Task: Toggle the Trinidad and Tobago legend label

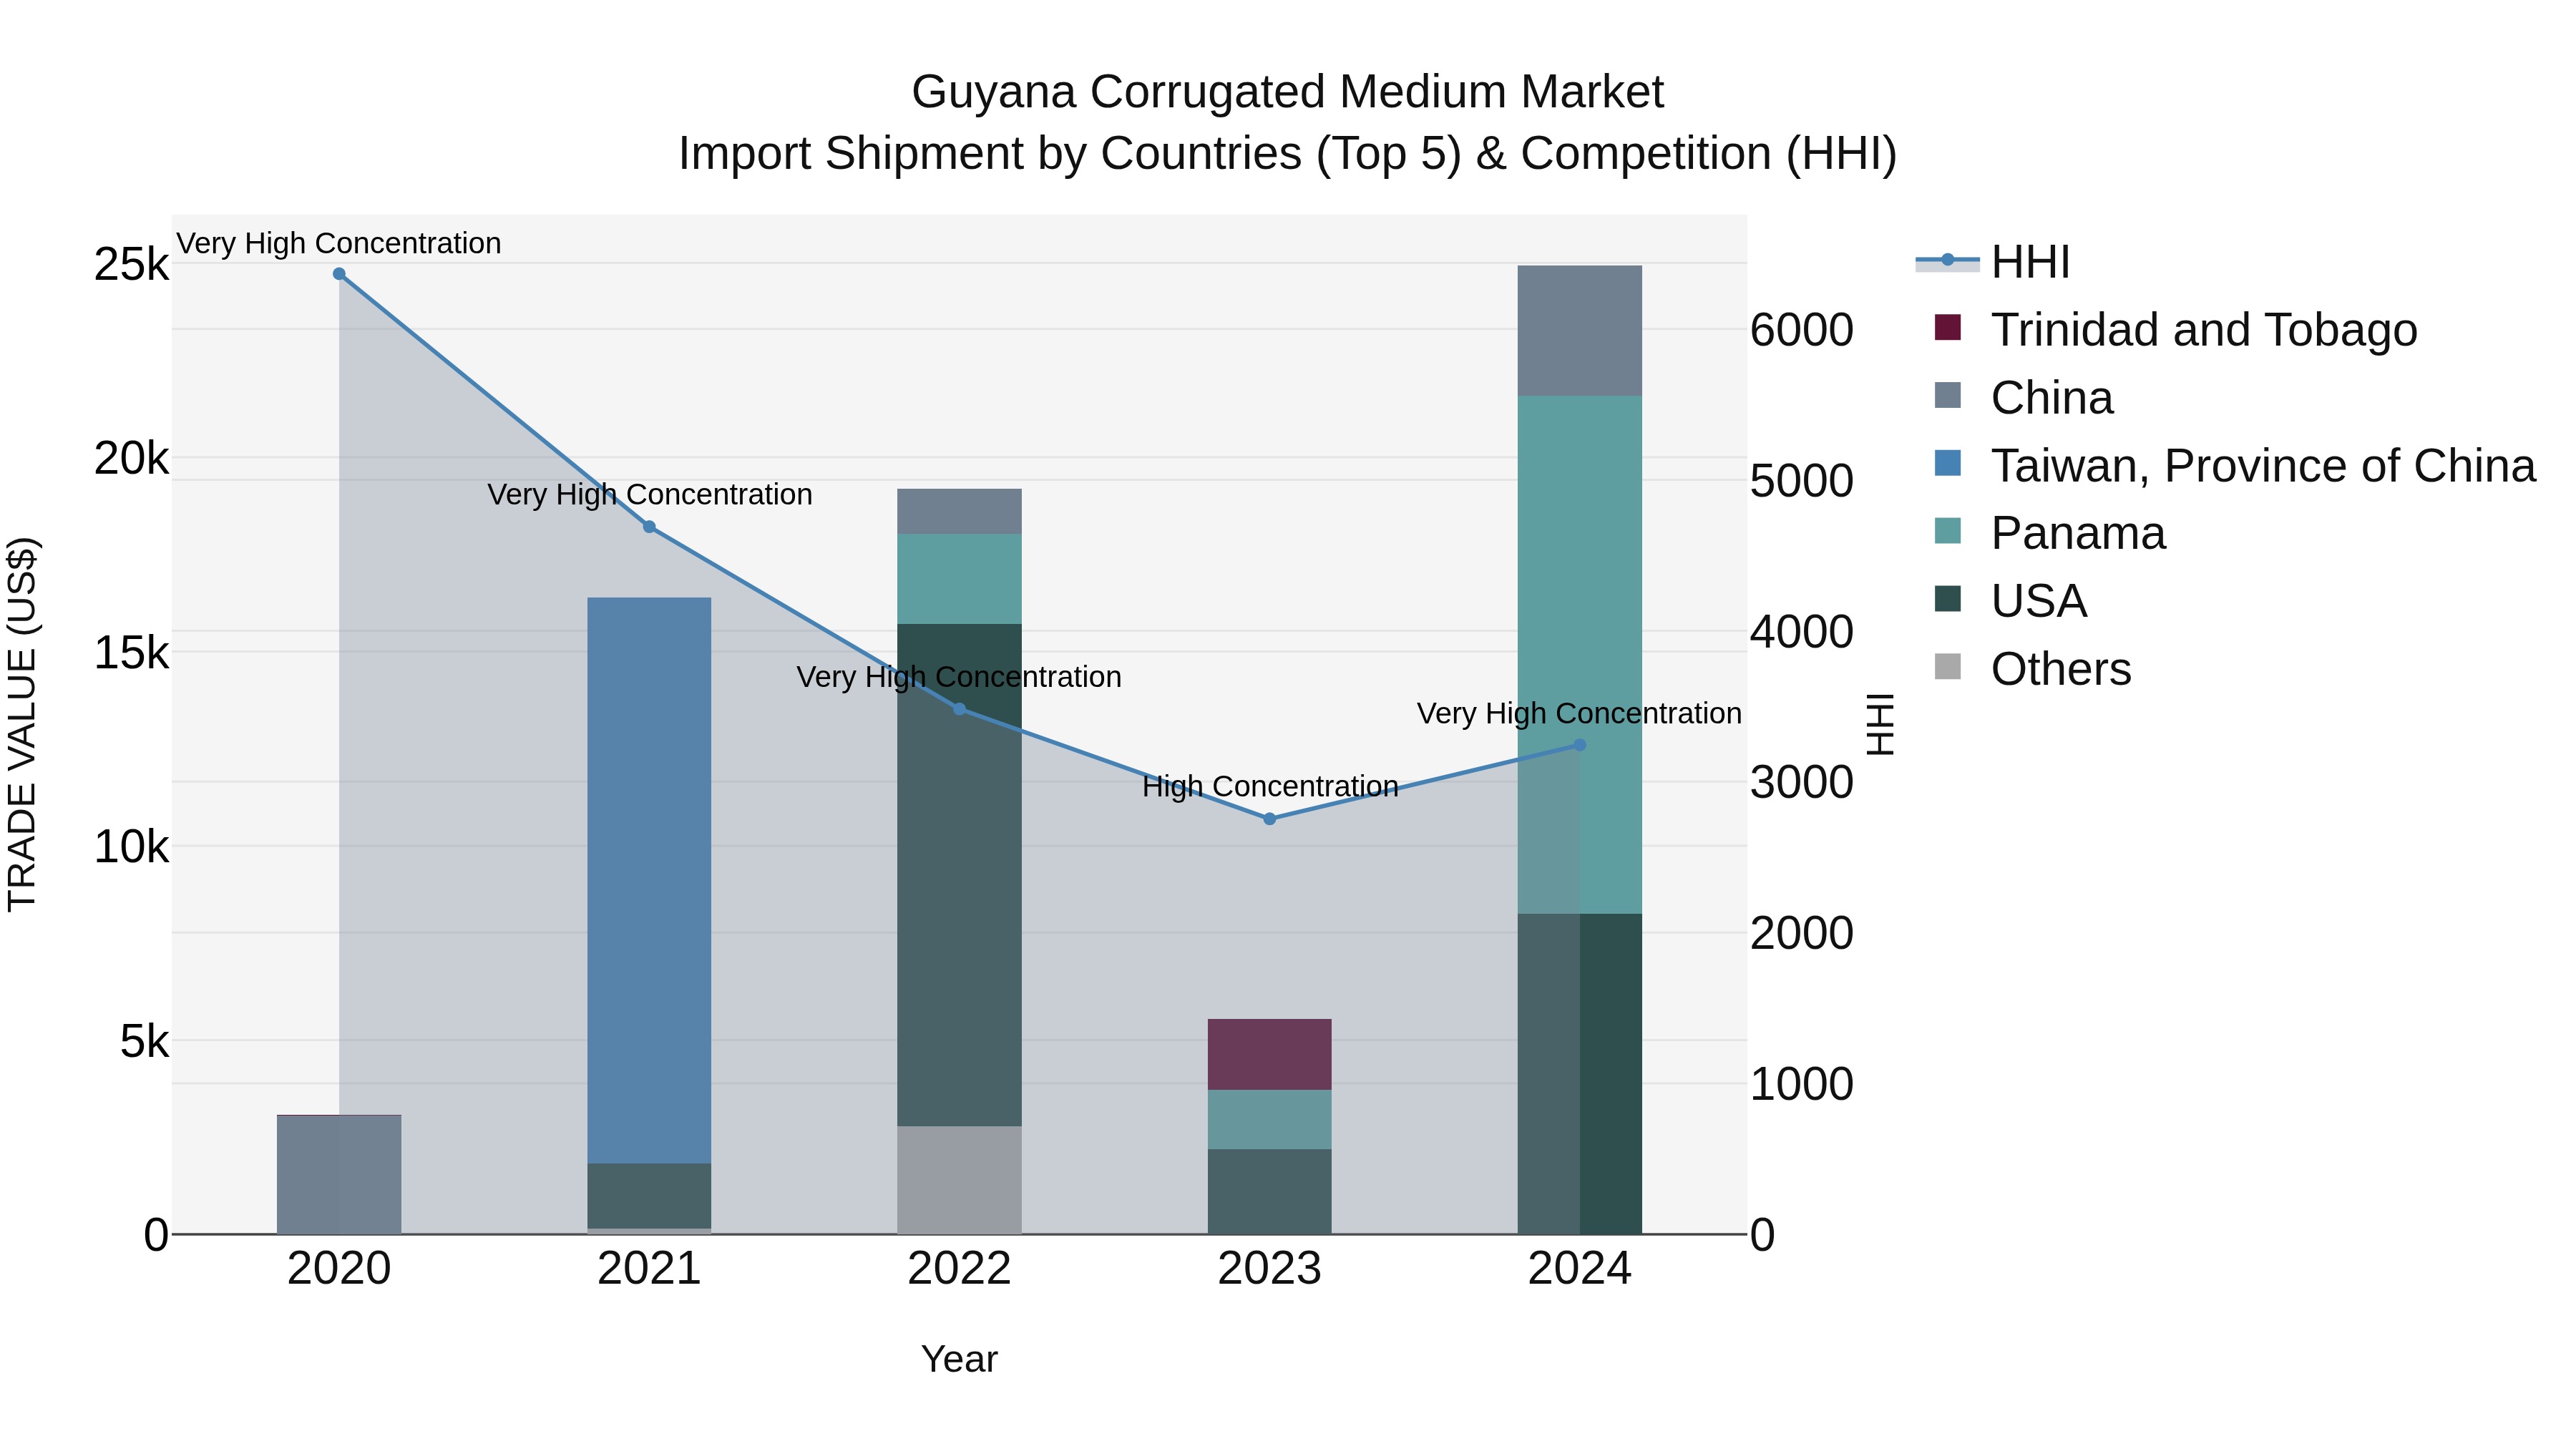Action: 2204,330
